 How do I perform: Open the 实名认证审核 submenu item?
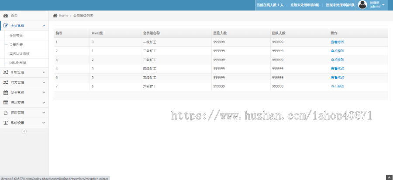20,53
